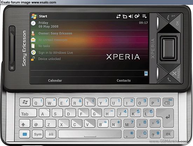Push the X PANEL hardware button
Viewport: 193px width, 146px height.
(176, 74)
